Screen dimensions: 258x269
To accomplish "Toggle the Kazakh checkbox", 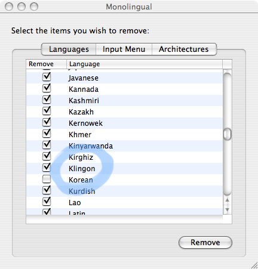I will coord(47,111).
